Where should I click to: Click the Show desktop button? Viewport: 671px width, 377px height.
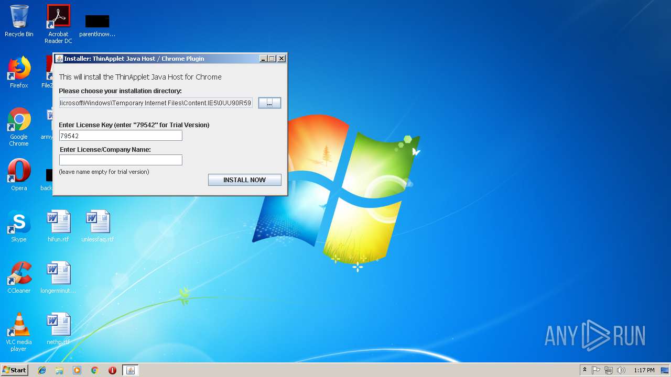[666, 370]
